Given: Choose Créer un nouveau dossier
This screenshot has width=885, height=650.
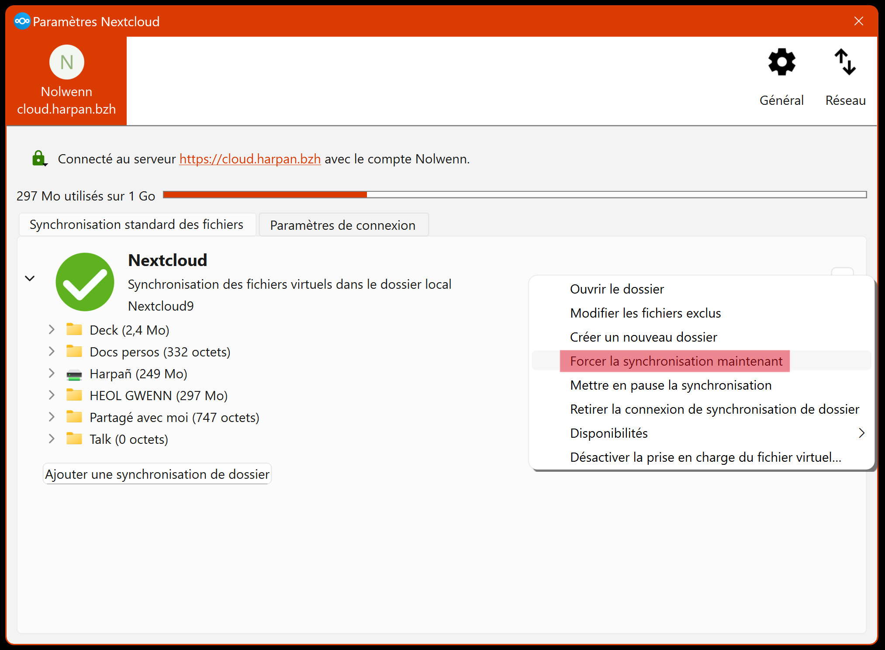Looking at the screenshot, I should point(702,337).
